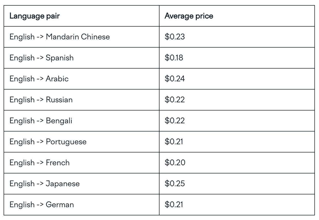
Task: Click the "Average price" column header
Action: click(x=189, y=16)
